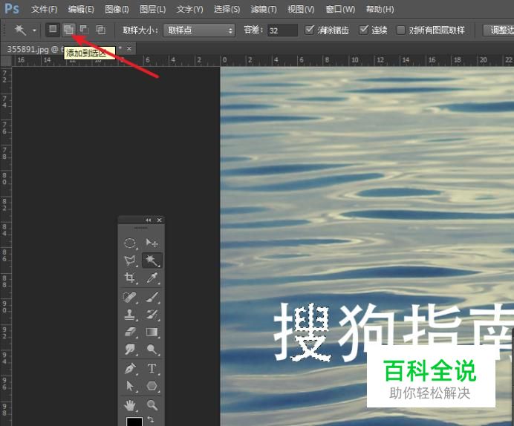Close the 355891.jpg document tab
The height and width of the screenshot is (426, 514).
point(129,48)
